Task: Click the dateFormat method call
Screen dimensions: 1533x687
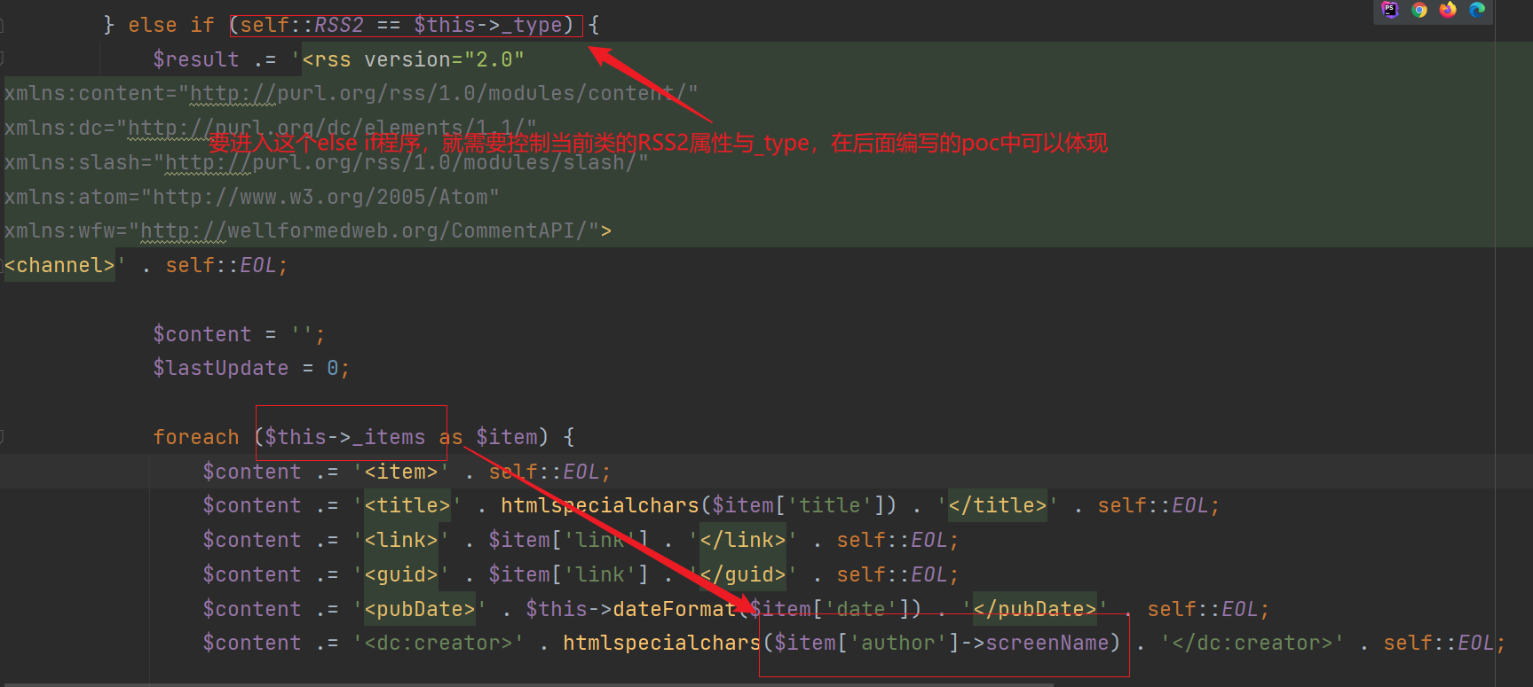Action: 675,609
